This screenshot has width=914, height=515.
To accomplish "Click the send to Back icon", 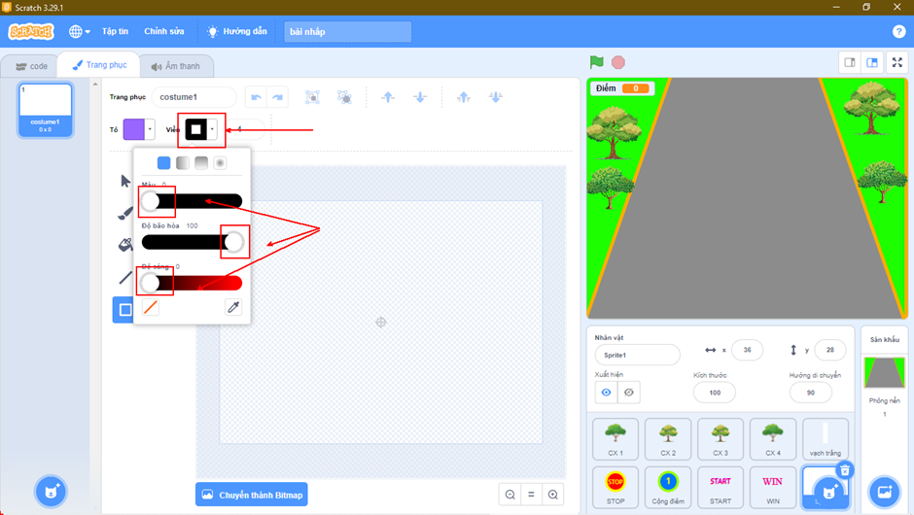I will (x=496, y=97).
